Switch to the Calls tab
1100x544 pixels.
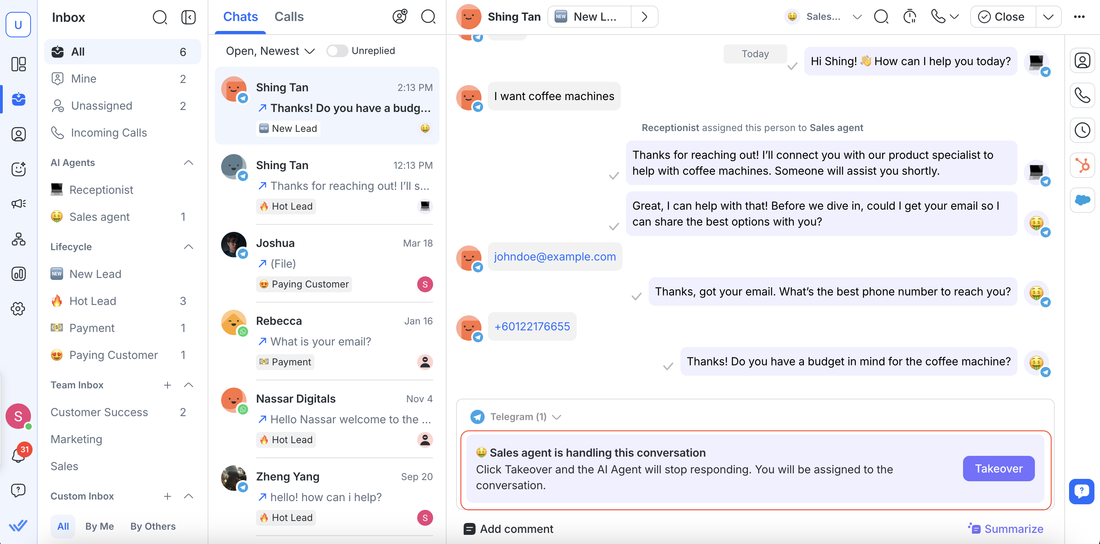[x=289, y=17]
